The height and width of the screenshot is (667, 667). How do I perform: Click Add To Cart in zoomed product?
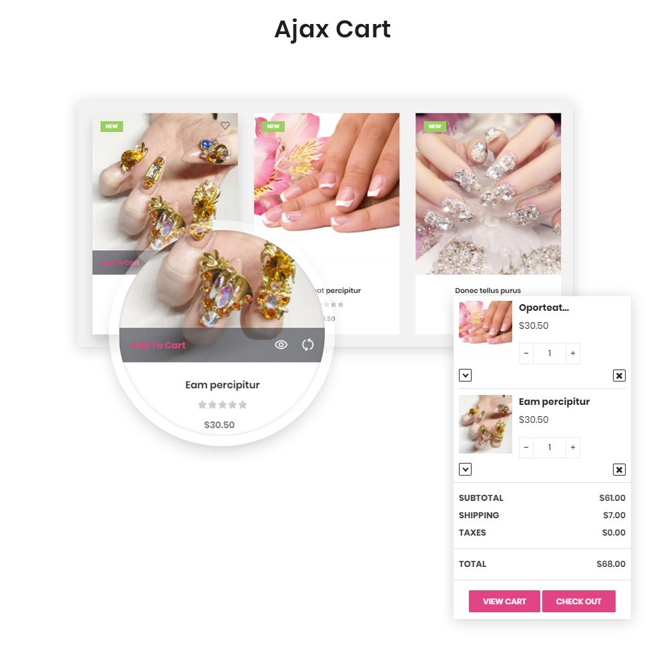click(x=158, y=346)
